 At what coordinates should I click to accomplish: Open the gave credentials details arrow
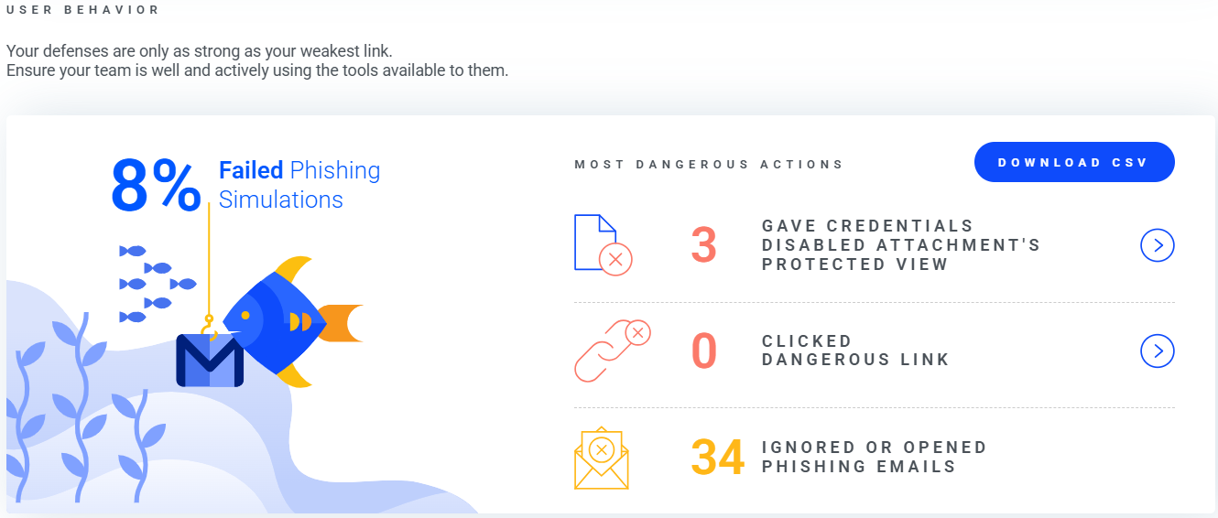coord(1158,245)
